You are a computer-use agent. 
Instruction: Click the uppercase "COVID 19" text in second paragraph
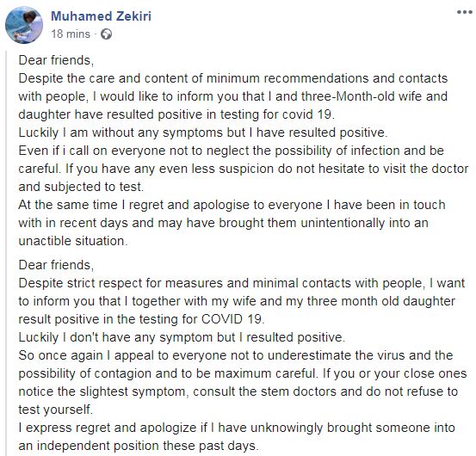coord(231,319)
